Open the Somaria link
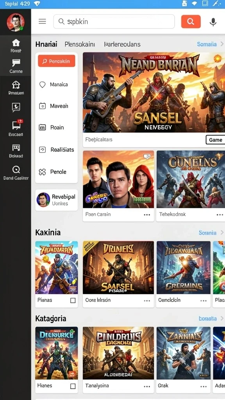Screen dimensions: 225x400 click(207, 44)
